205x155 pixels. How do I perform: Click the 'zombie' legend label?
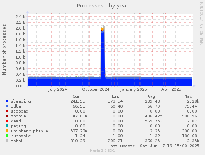pos(18,116)
